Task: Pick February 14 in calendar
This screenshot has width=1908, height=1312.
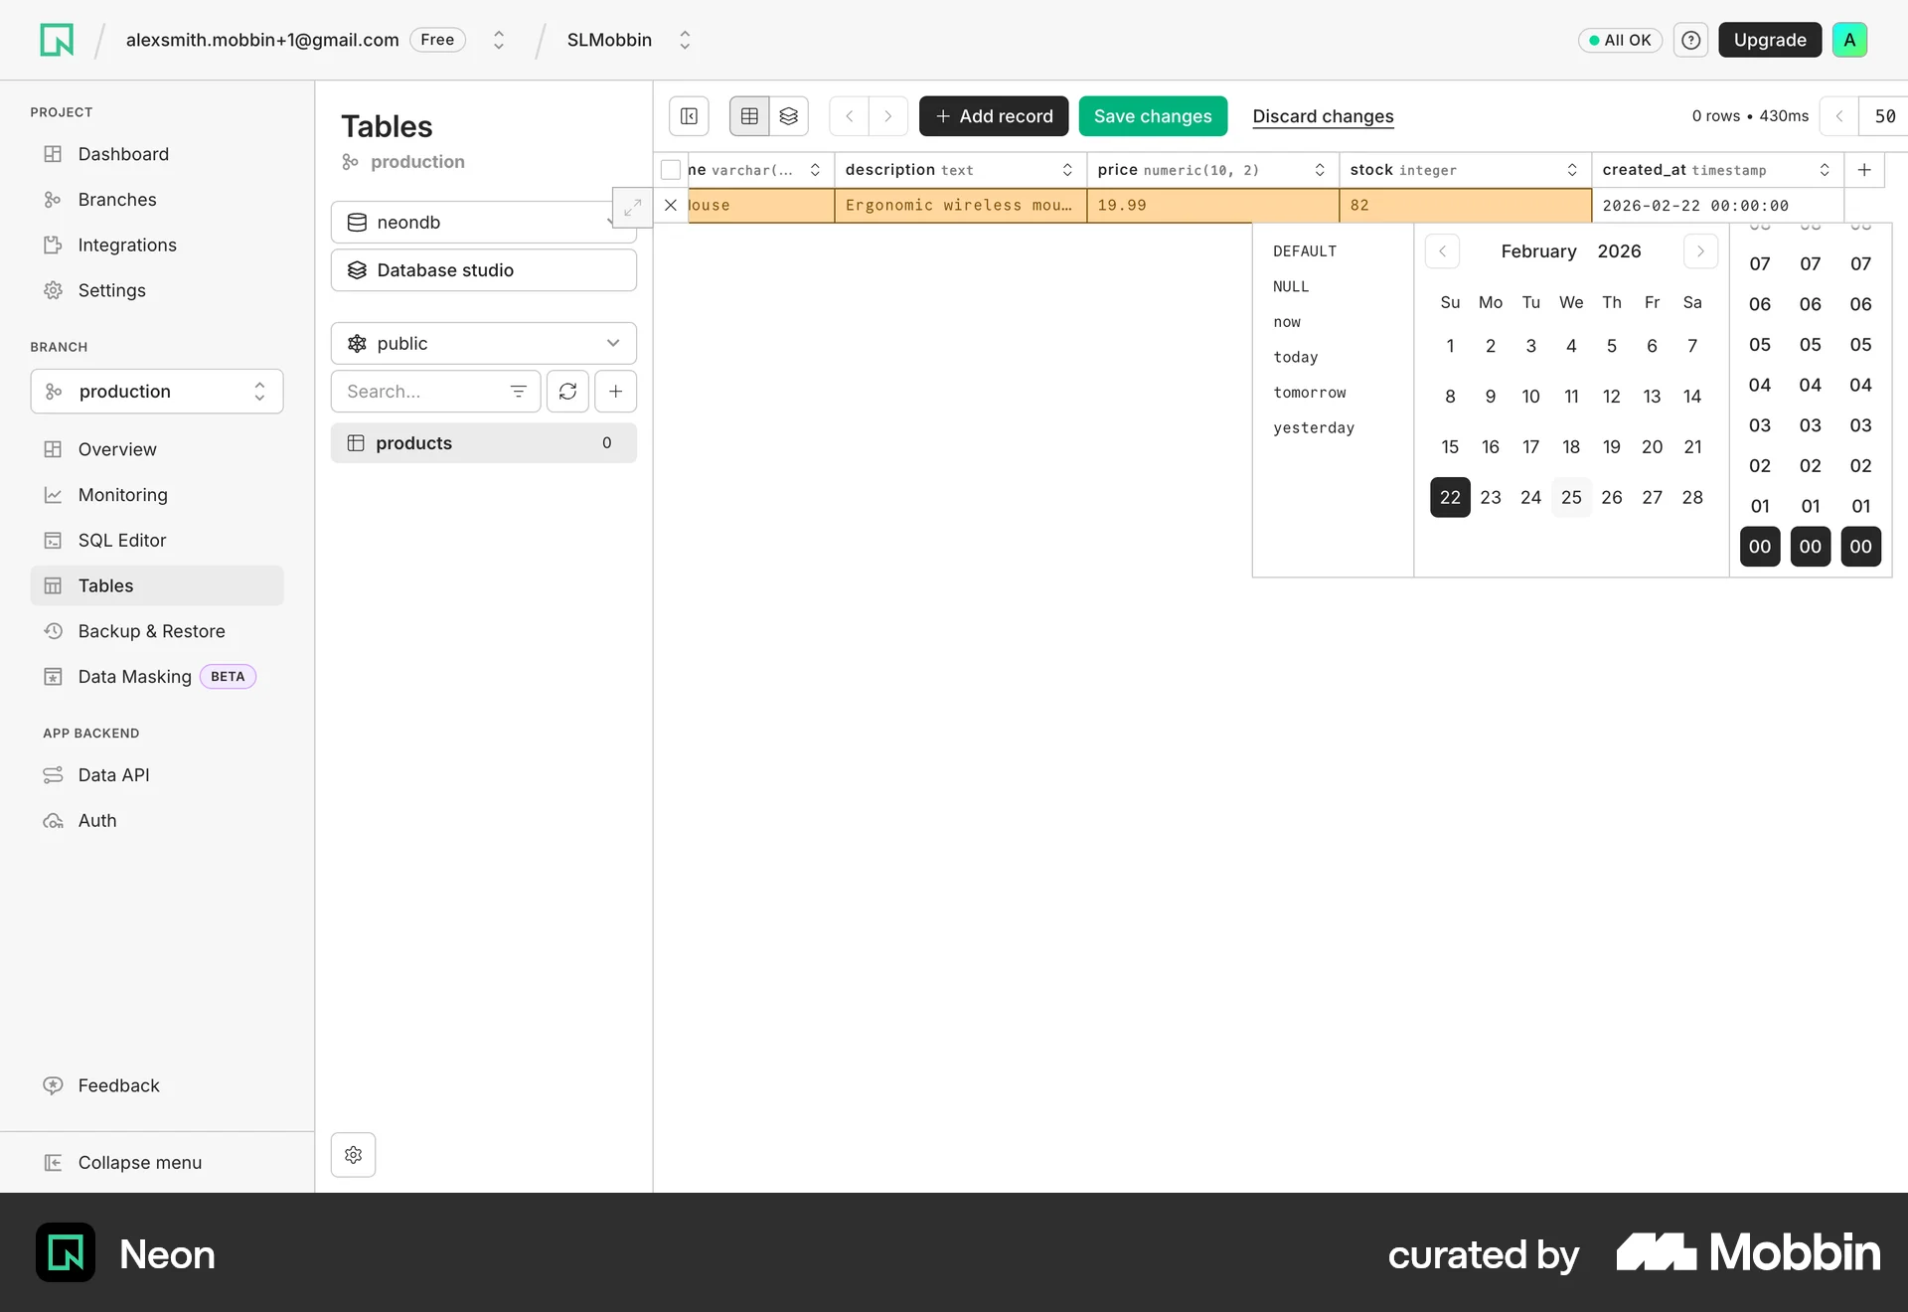Action: tap(1692, 397)
